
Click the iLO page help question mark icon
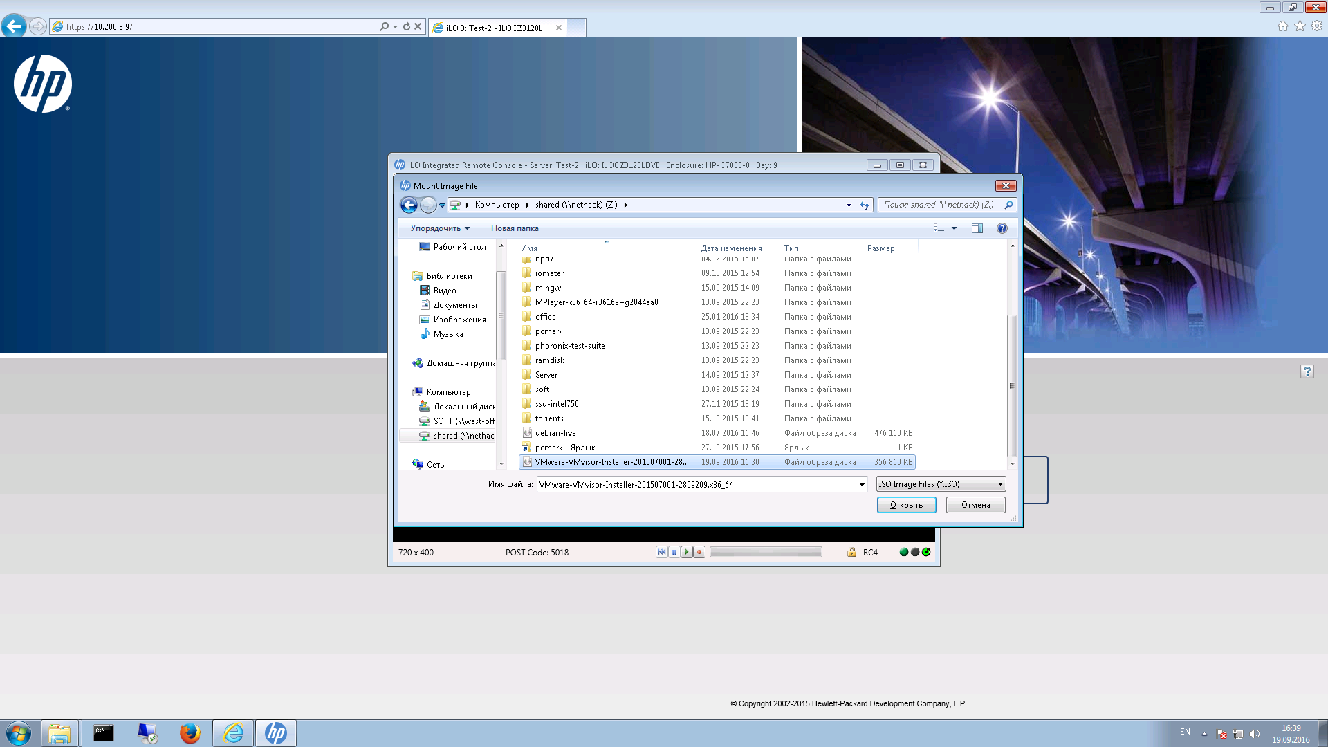(x=1307, y=371)
